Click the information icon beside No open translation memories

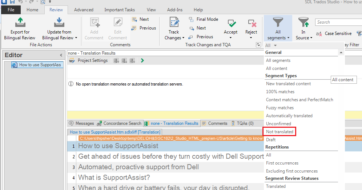71,84
